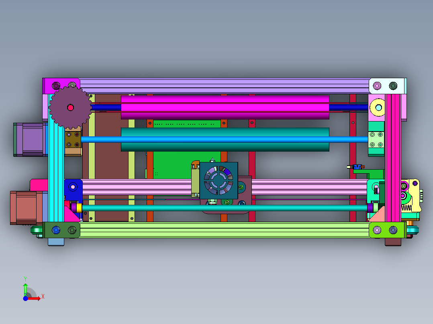Select the cooling fan on the print head
Viewport: 433px width, 324px height.
coord(219,180)
